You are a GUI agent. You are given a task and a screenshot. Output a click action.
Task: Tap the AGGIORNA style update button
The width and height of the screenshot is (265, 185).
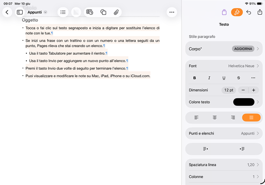(x=243, y=49)
